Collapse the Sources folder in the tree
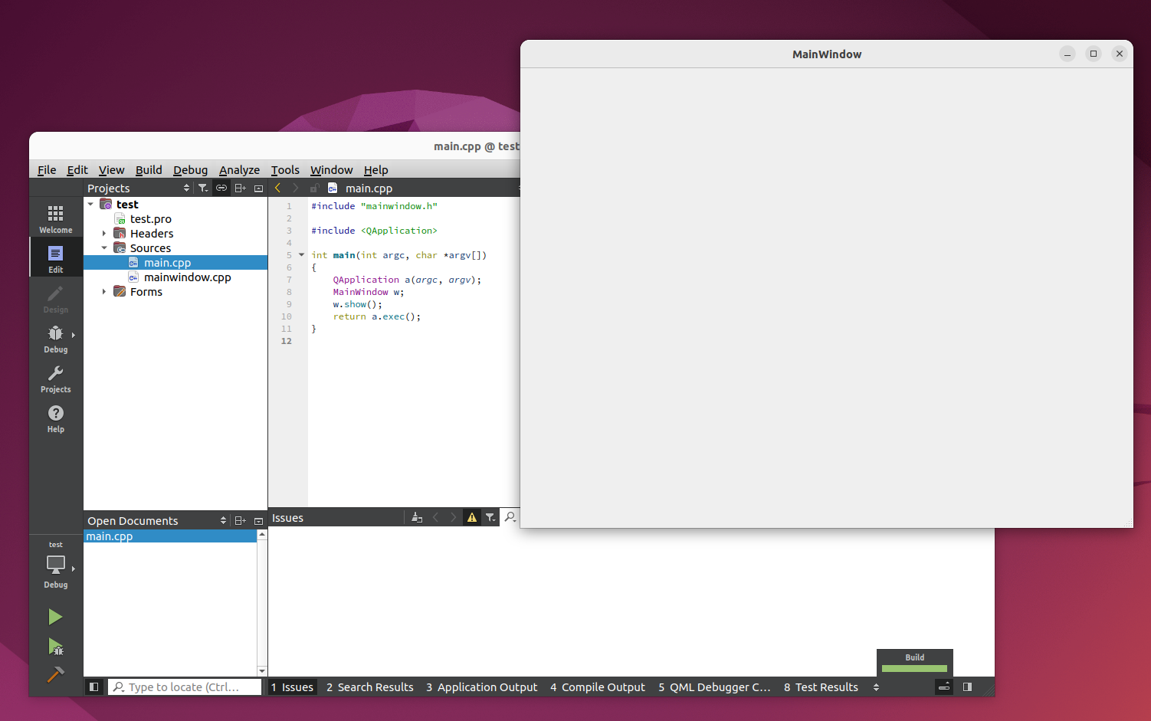1151x721 pixels. (x=104, y=248)
